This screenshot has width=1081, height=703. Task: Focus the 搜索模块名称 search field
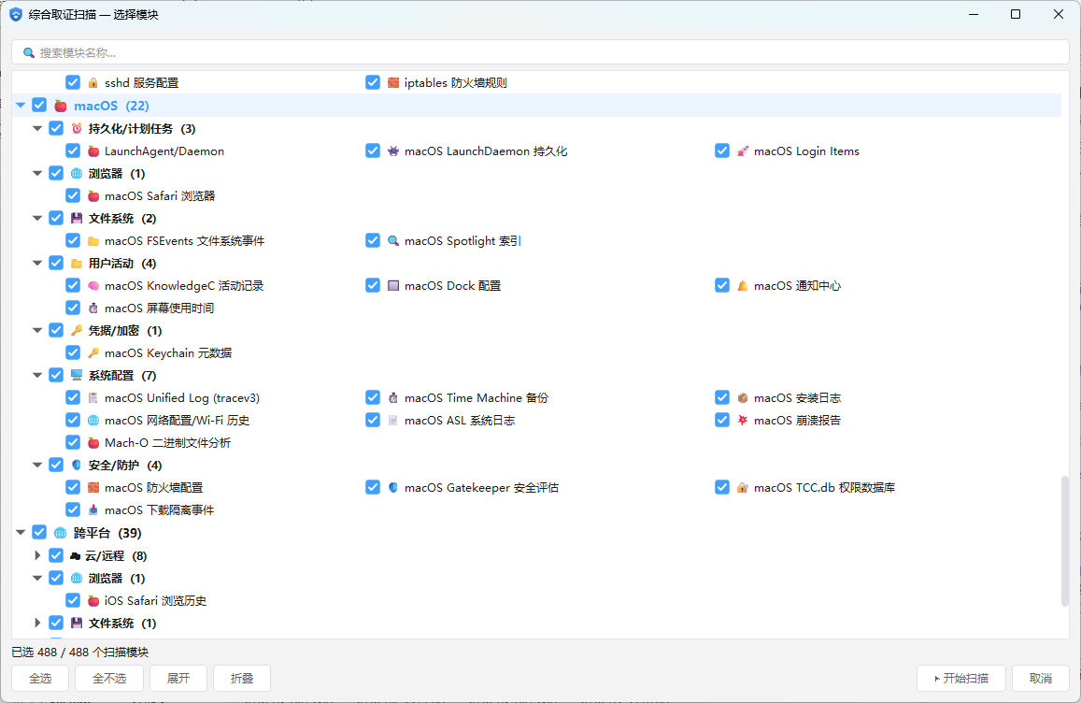click(x=540, y=52)
